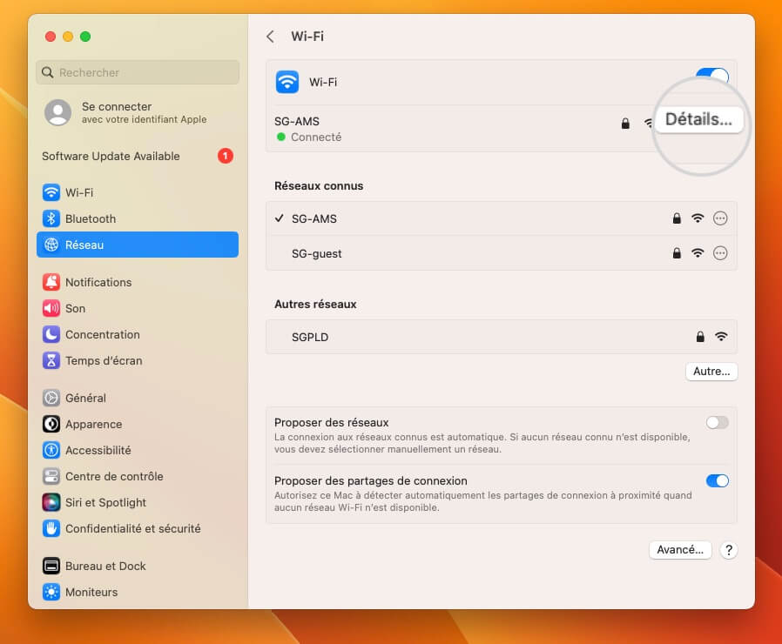The image size is (782, 644).
Task: Click the blue Wi-Fi icon in the main panel
Action: tap(287, 83)
